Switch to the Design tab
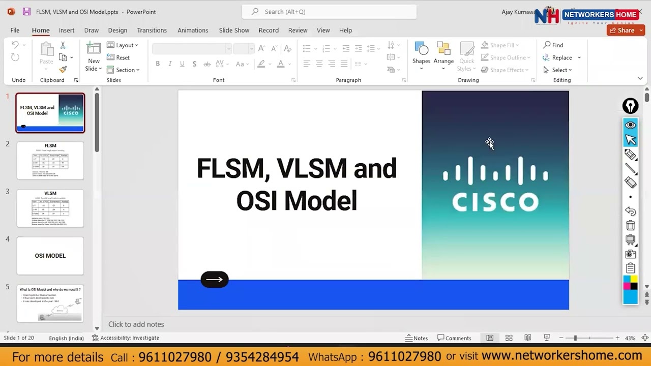This screenshot has height=366, width=651. (x=117, y=30)
